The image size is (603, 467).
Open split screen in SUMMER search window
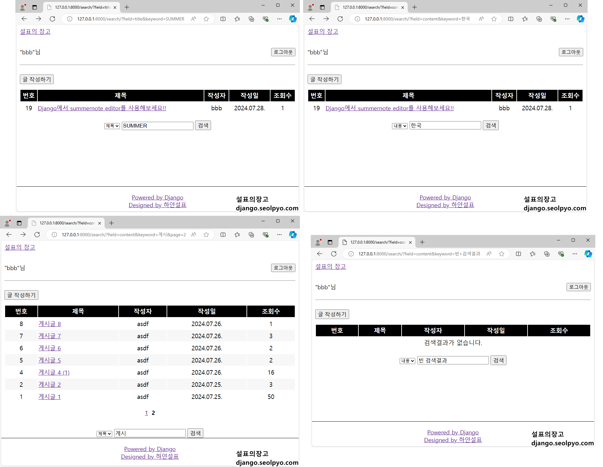click(x=223, y=19)
